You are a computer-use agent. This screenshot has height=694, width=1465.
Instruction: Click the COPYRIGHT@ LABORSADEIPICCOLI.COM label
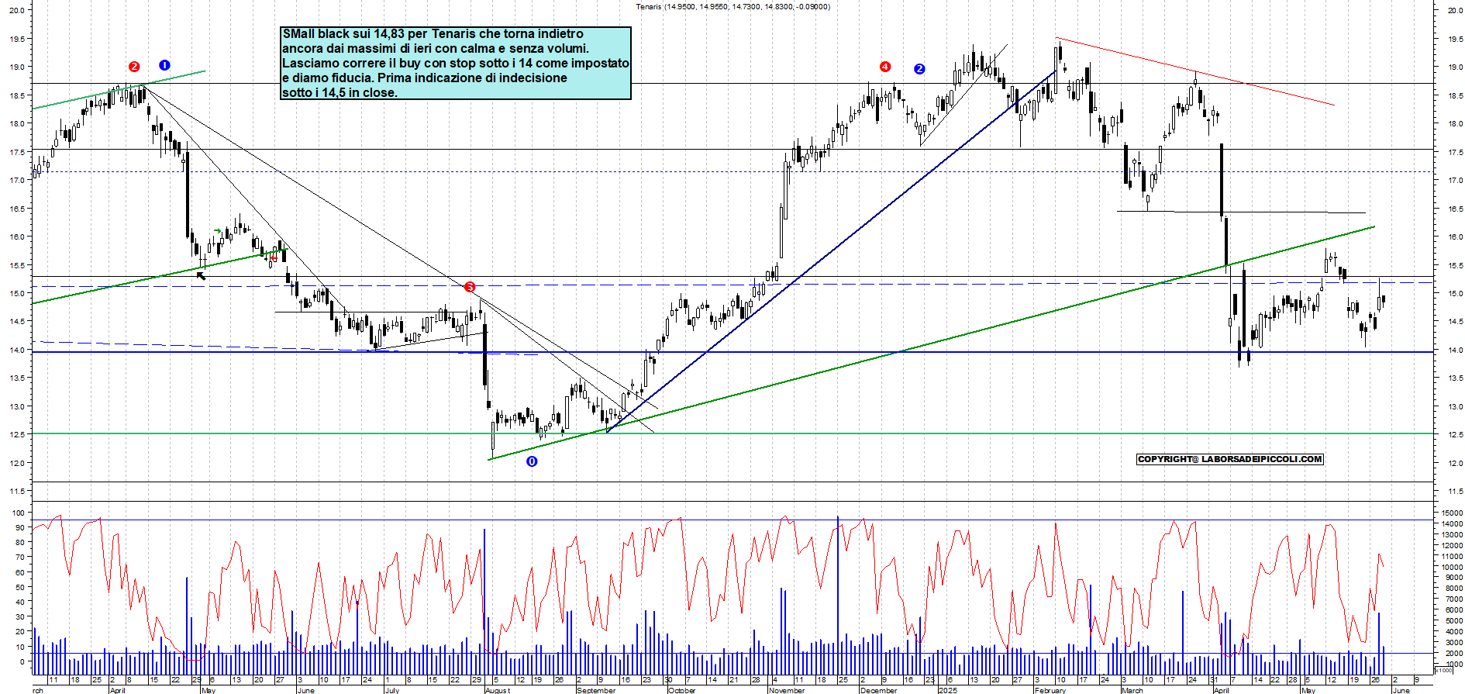coord(1230,459)
